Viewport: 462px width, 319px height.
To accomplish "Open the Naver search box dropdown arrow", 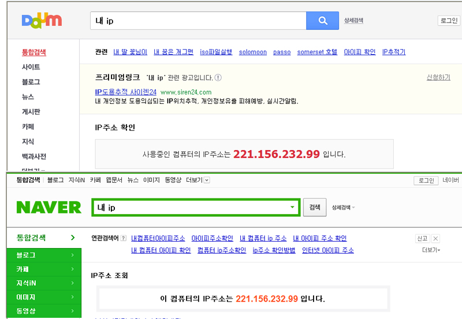I will 292,207.
